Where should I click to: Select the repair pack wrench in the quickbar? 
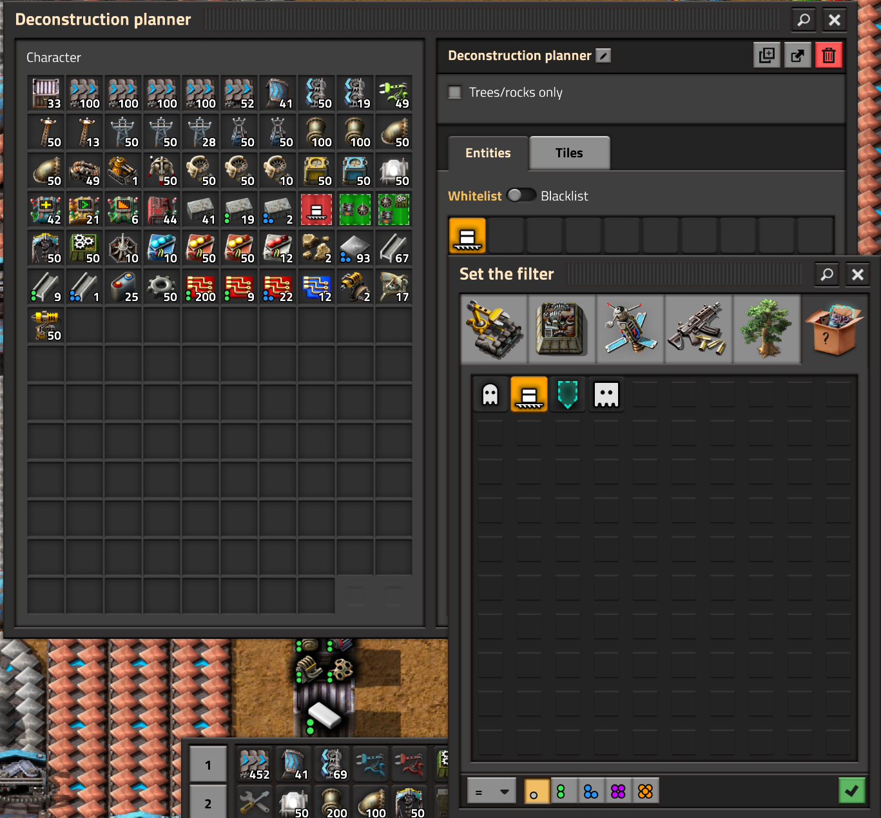[x=255, y=803]
